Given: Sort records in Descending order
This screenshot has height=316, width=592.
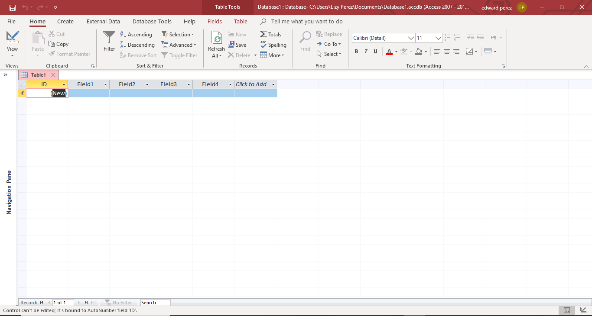Looking at the screenshot, I should click(x=137, y=45).
